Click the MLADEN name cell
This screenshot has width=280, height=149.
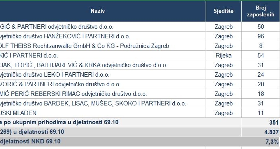[18, 113]
